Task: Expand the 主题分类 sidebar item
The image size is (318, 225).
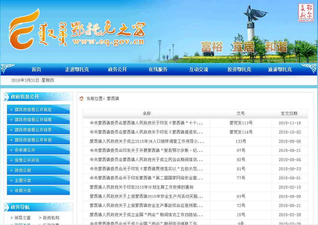Action: point(38,180)
